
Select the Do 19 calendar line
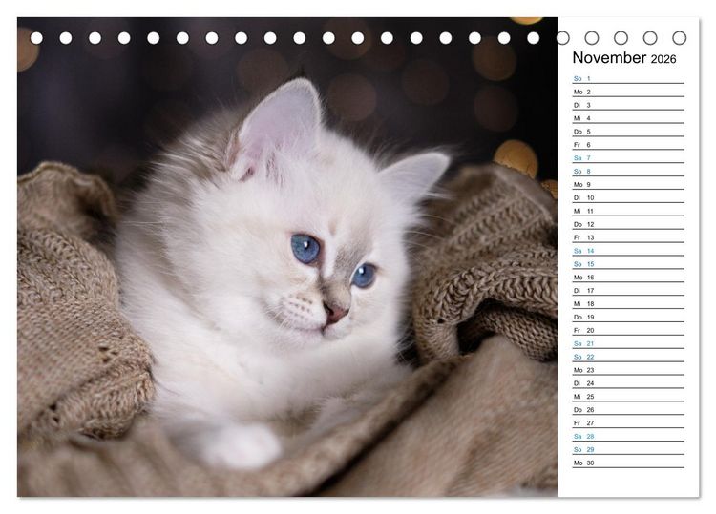(628, 317)
